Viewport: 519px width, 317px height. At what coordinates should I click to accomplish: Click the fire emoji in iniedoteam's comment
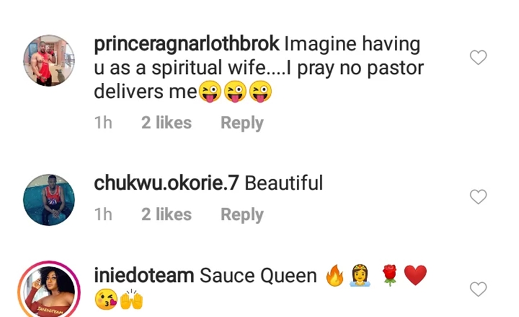335,276
